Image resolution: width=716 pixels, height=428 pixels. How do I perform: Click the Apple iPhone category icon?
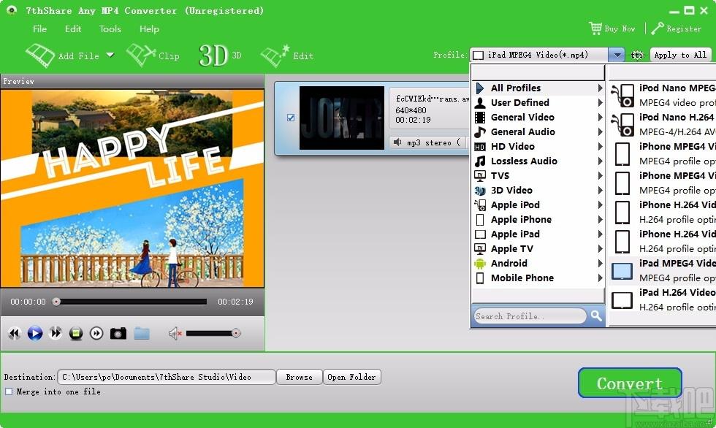(480, 219)
